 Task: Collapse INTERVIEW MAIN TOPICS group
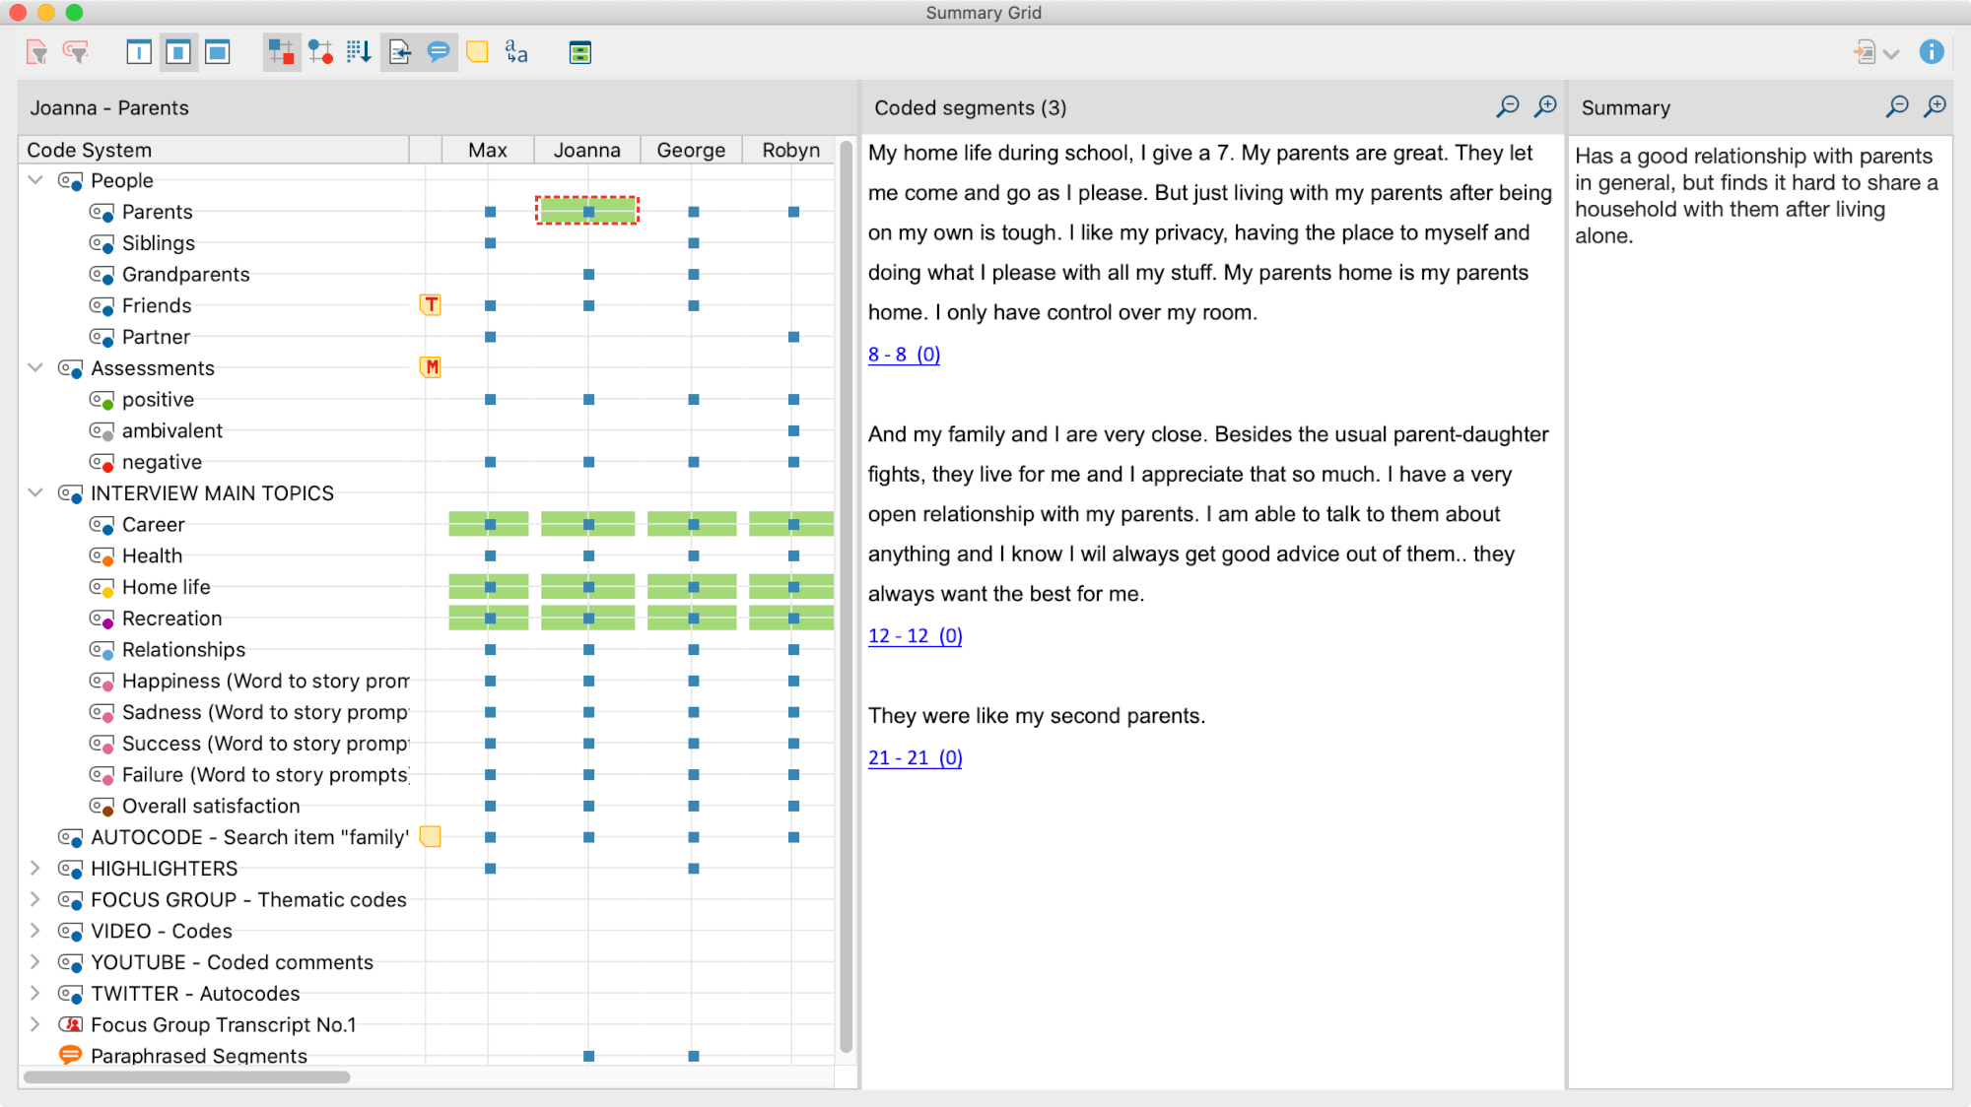tap(36, 492)
